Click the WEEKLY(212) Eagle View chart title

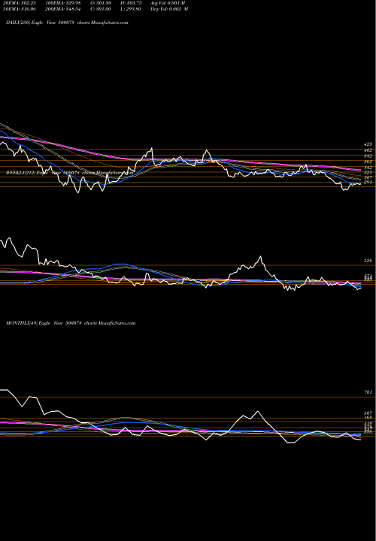[x=69, y=173]
